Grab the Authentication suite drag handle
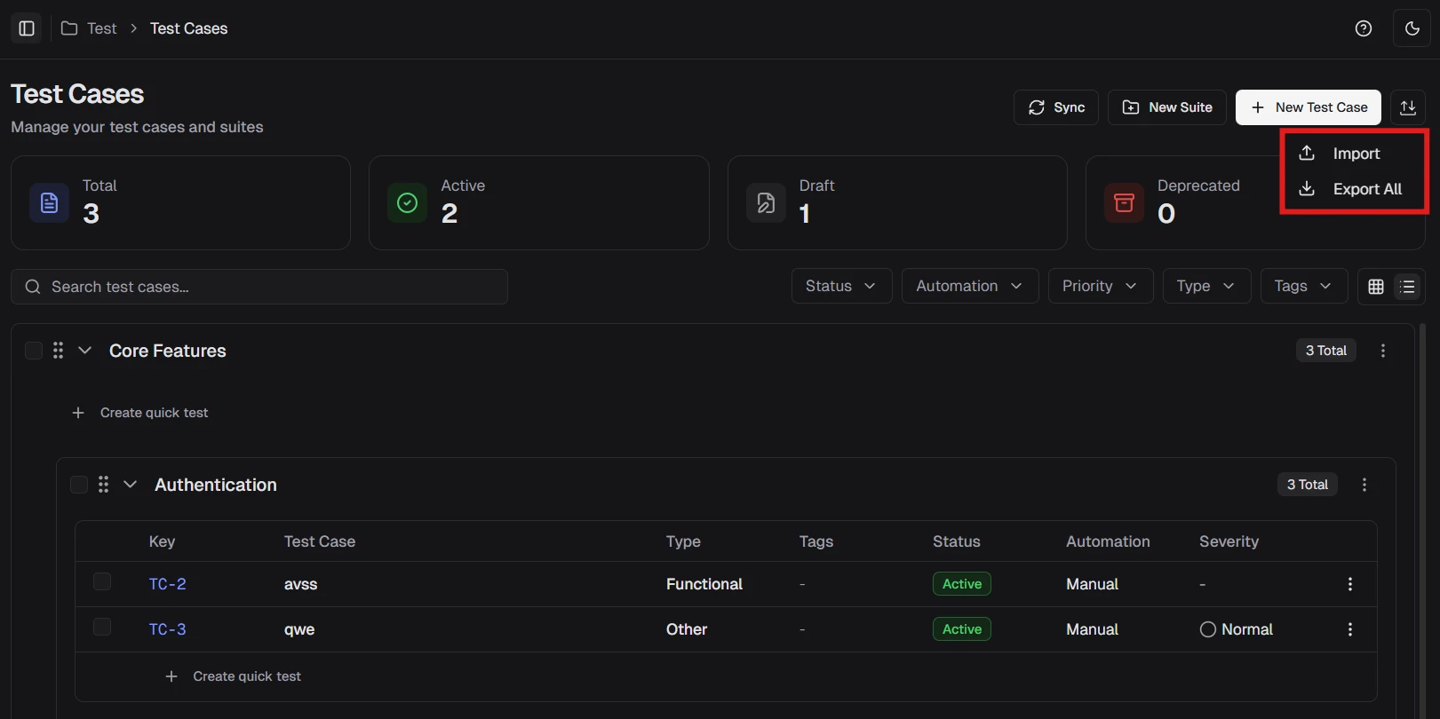Screen dimensions: 1440x719 click(104, 485)
